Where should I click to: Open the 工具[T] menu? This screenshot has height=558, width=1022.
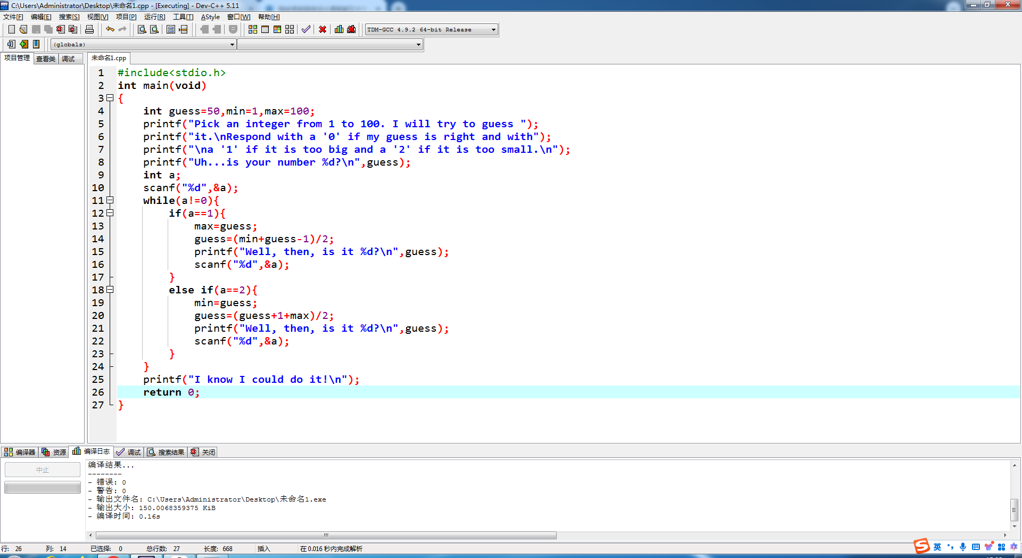(x=183, y=17)
